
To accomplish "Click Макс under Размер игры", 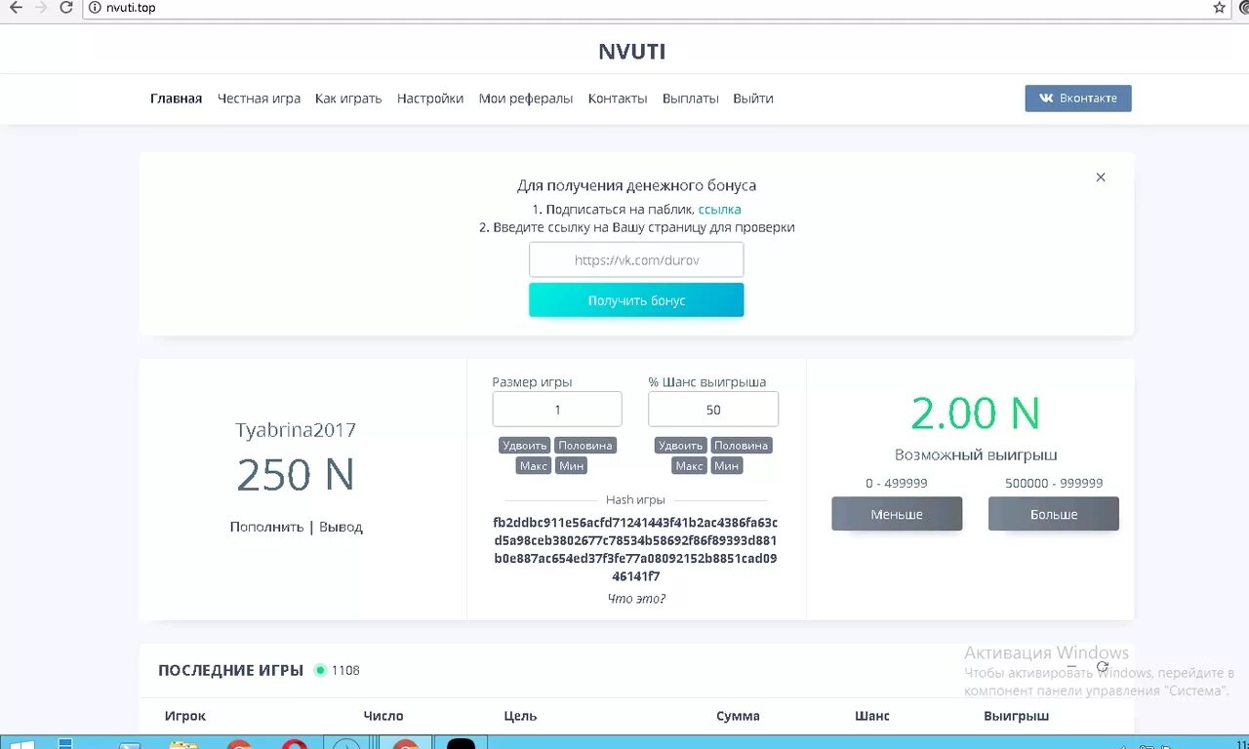I will point(534,466).
